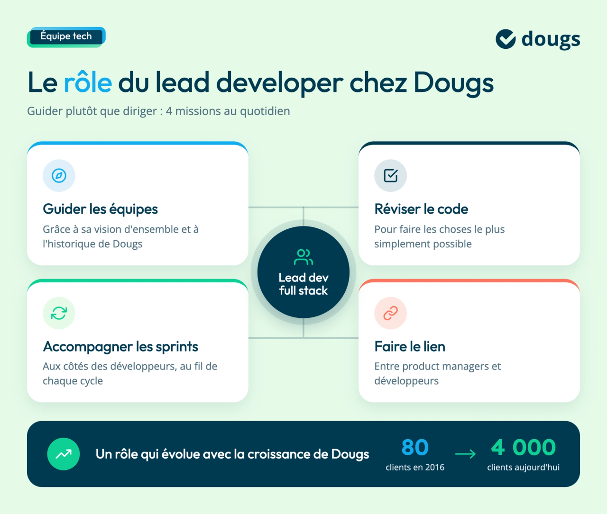
Task: Click the text "Pour faire les choses le plus"
Action: (x=440, y=229)
